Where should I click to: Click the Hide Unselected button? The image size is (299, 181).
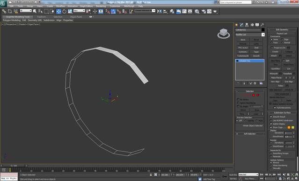pos(282,94)
